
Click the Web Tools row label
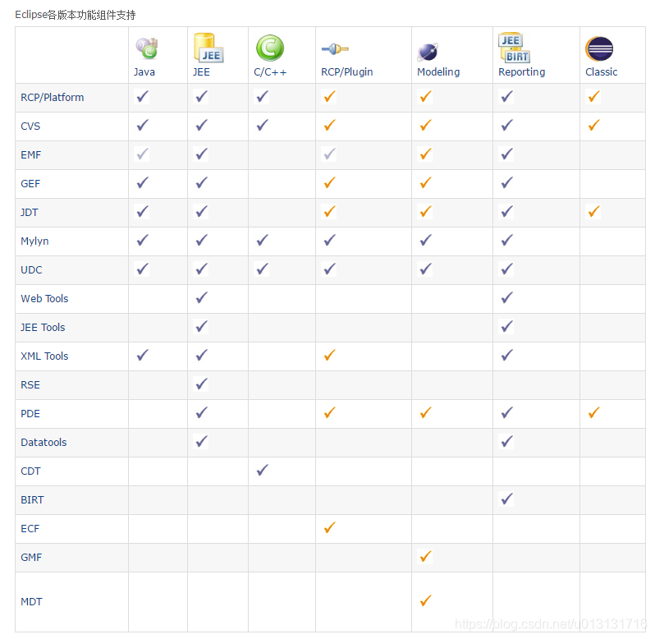pos(44,298)
